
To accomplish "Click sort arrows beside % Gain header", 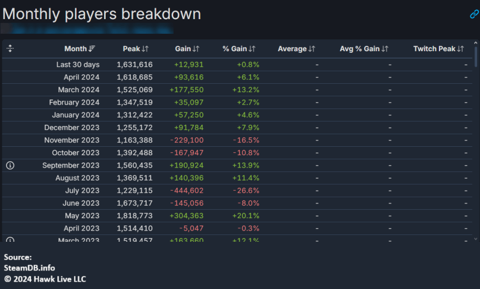I will click(252, 49).
